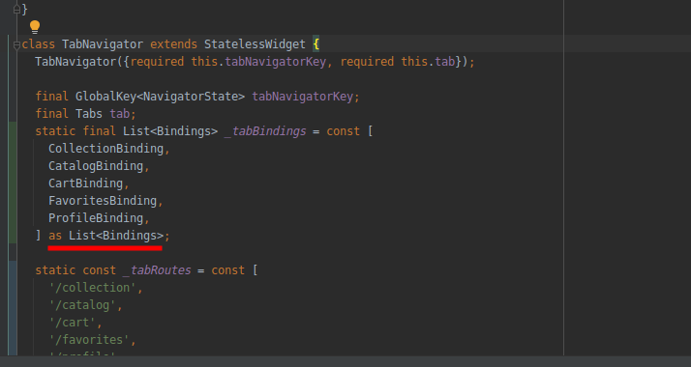Click the 'as List<Bindings>' cast text
Viewport: 691px width, 367px height.
tap(105, 236)
